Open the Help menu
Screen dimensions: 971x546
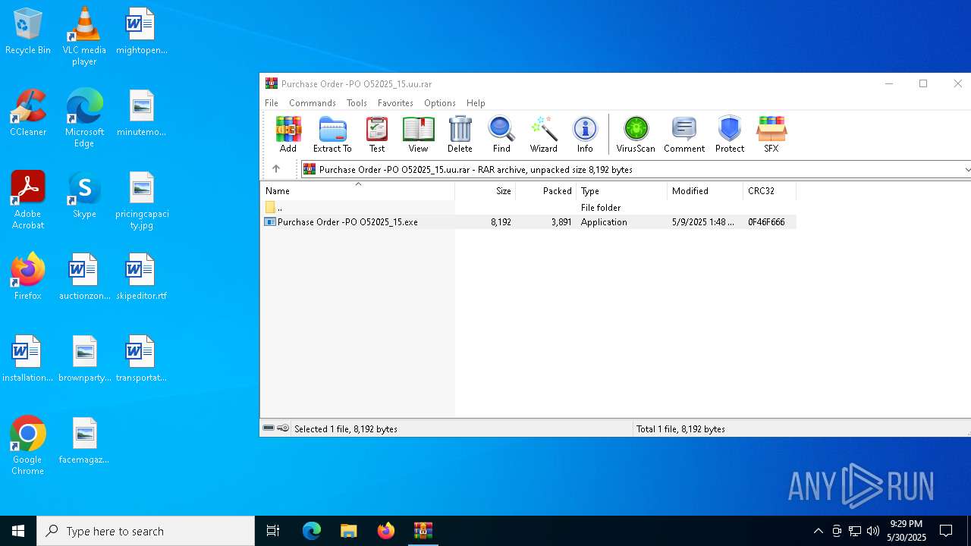coord(476,103)
